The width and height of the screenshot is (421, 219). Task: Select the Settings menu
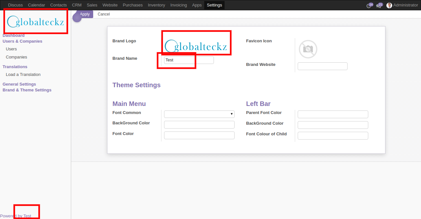214,5
